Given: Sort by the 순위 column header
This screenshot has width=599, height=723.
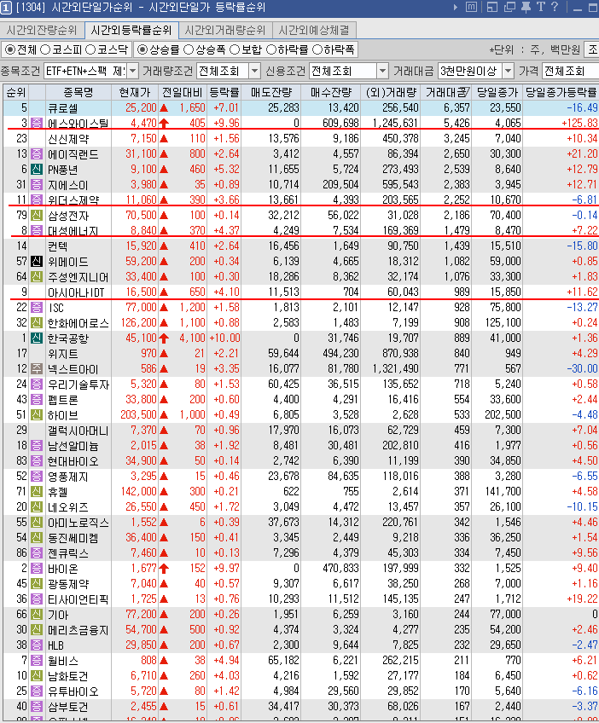Looking at the screenshot, I should pos(16,92).
